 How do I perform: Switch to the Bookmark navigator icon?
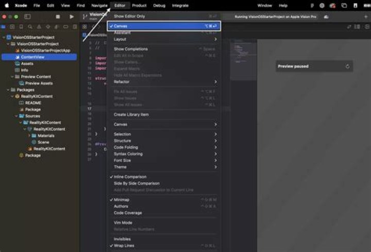21,27
